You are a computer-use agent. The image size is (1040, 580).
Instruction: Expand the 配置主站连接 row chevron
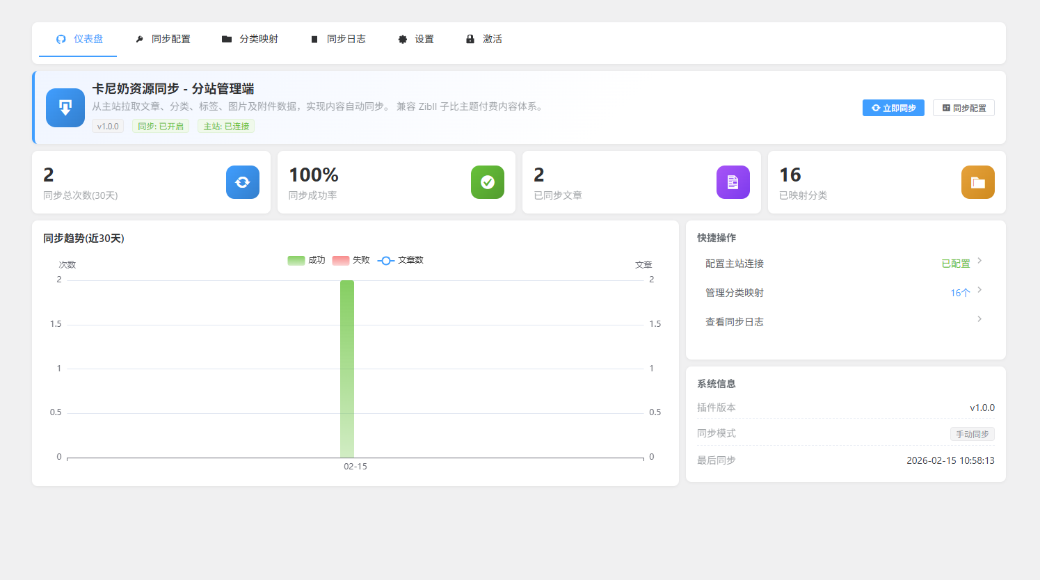click(x=979, y=261)
